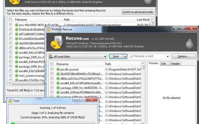Click green dot of 55c65dac6c85a94db in back window
The width and height of the screenshot is (199, 124).
pos(17,29)
